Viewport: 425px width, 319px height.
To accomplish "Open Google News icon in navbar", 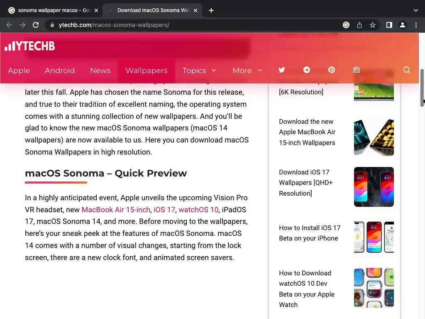I will point(356,70).
